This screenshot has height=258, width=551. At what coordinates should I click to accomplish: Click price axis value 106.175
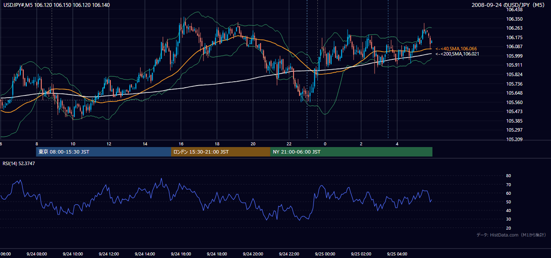[x=514, y=37]
